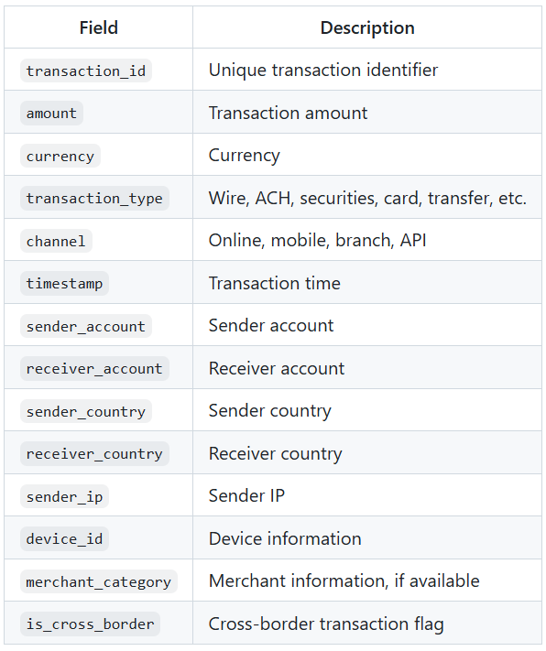
Task: Click the receiver_account field code
Action: coord(94,368)
